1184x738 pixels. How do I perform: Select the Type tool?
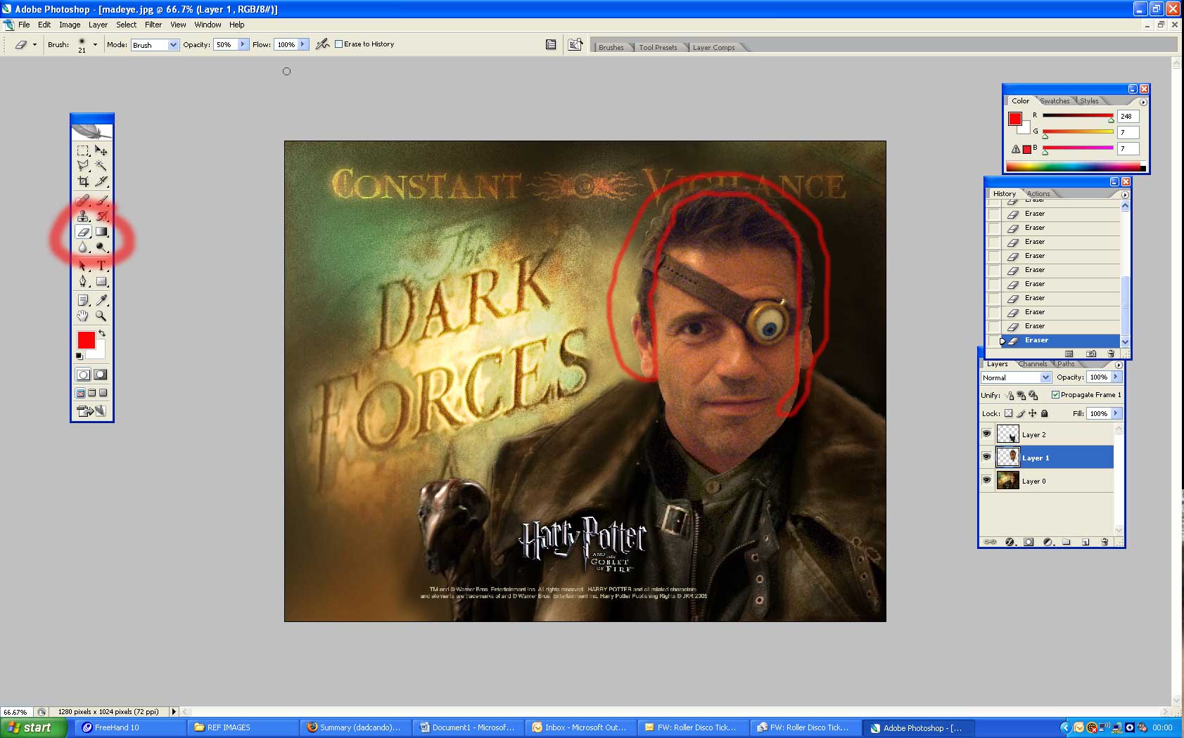click(101, 266)
